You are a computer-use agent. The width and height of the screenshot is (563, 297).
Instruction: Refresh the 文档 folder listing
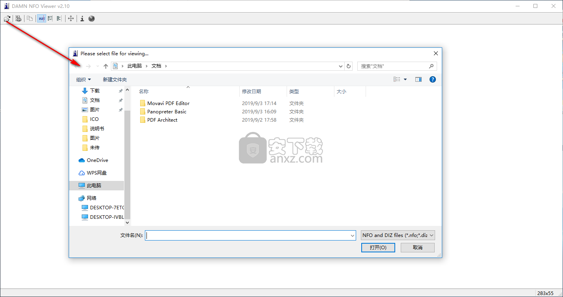(x=348, y=66)
